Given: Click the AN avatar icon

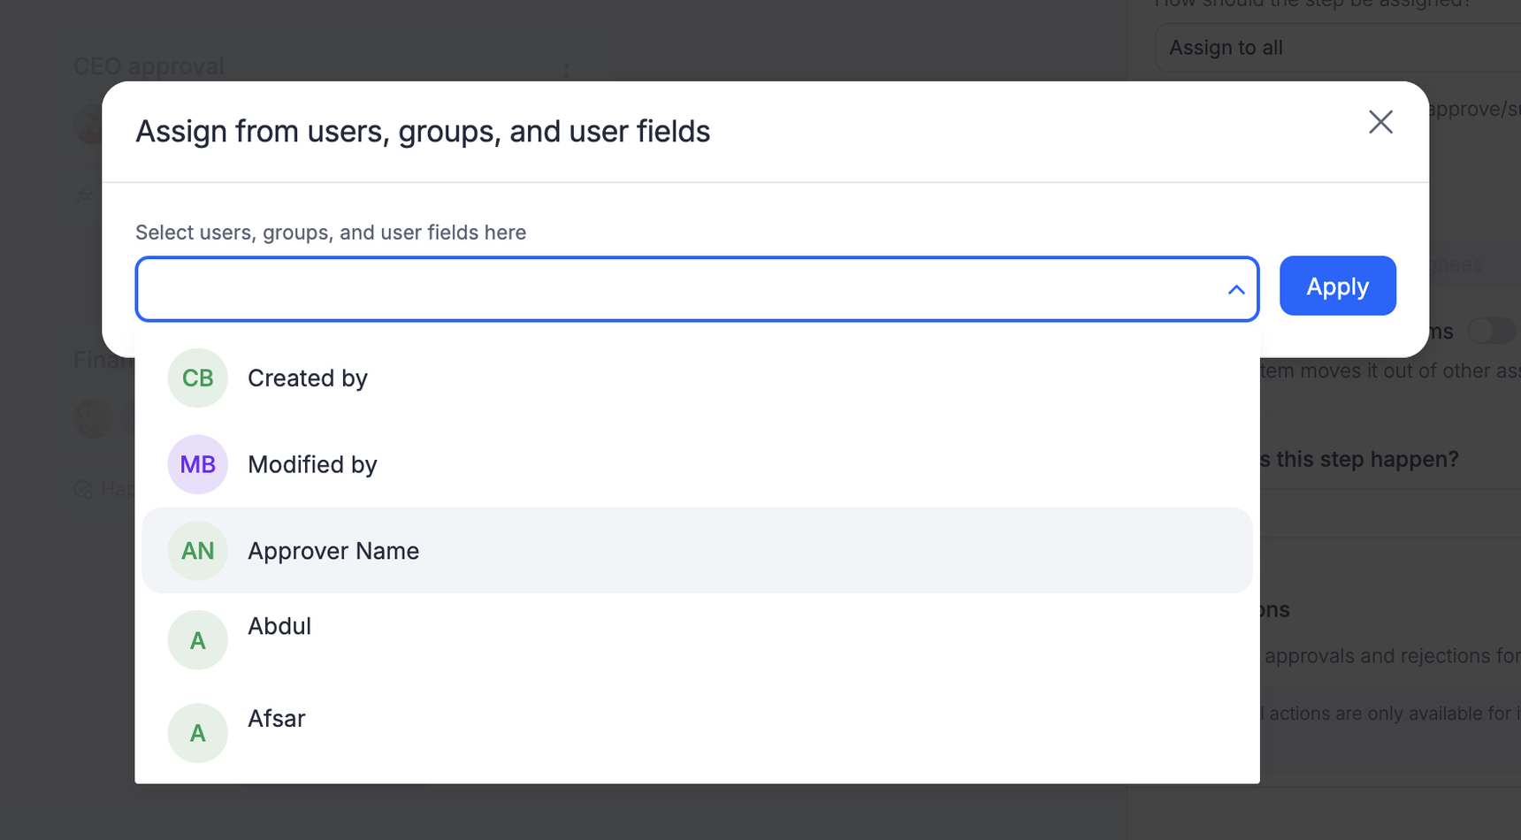Looking at the screenshot, I should click(x=198, y=551).
